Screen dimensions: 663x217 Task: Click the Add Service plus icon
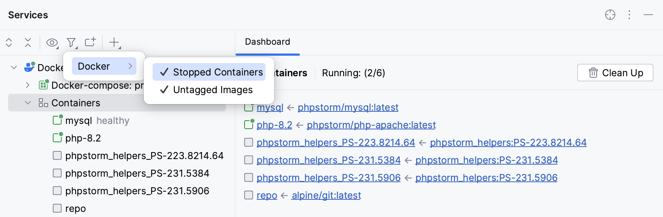114,43
